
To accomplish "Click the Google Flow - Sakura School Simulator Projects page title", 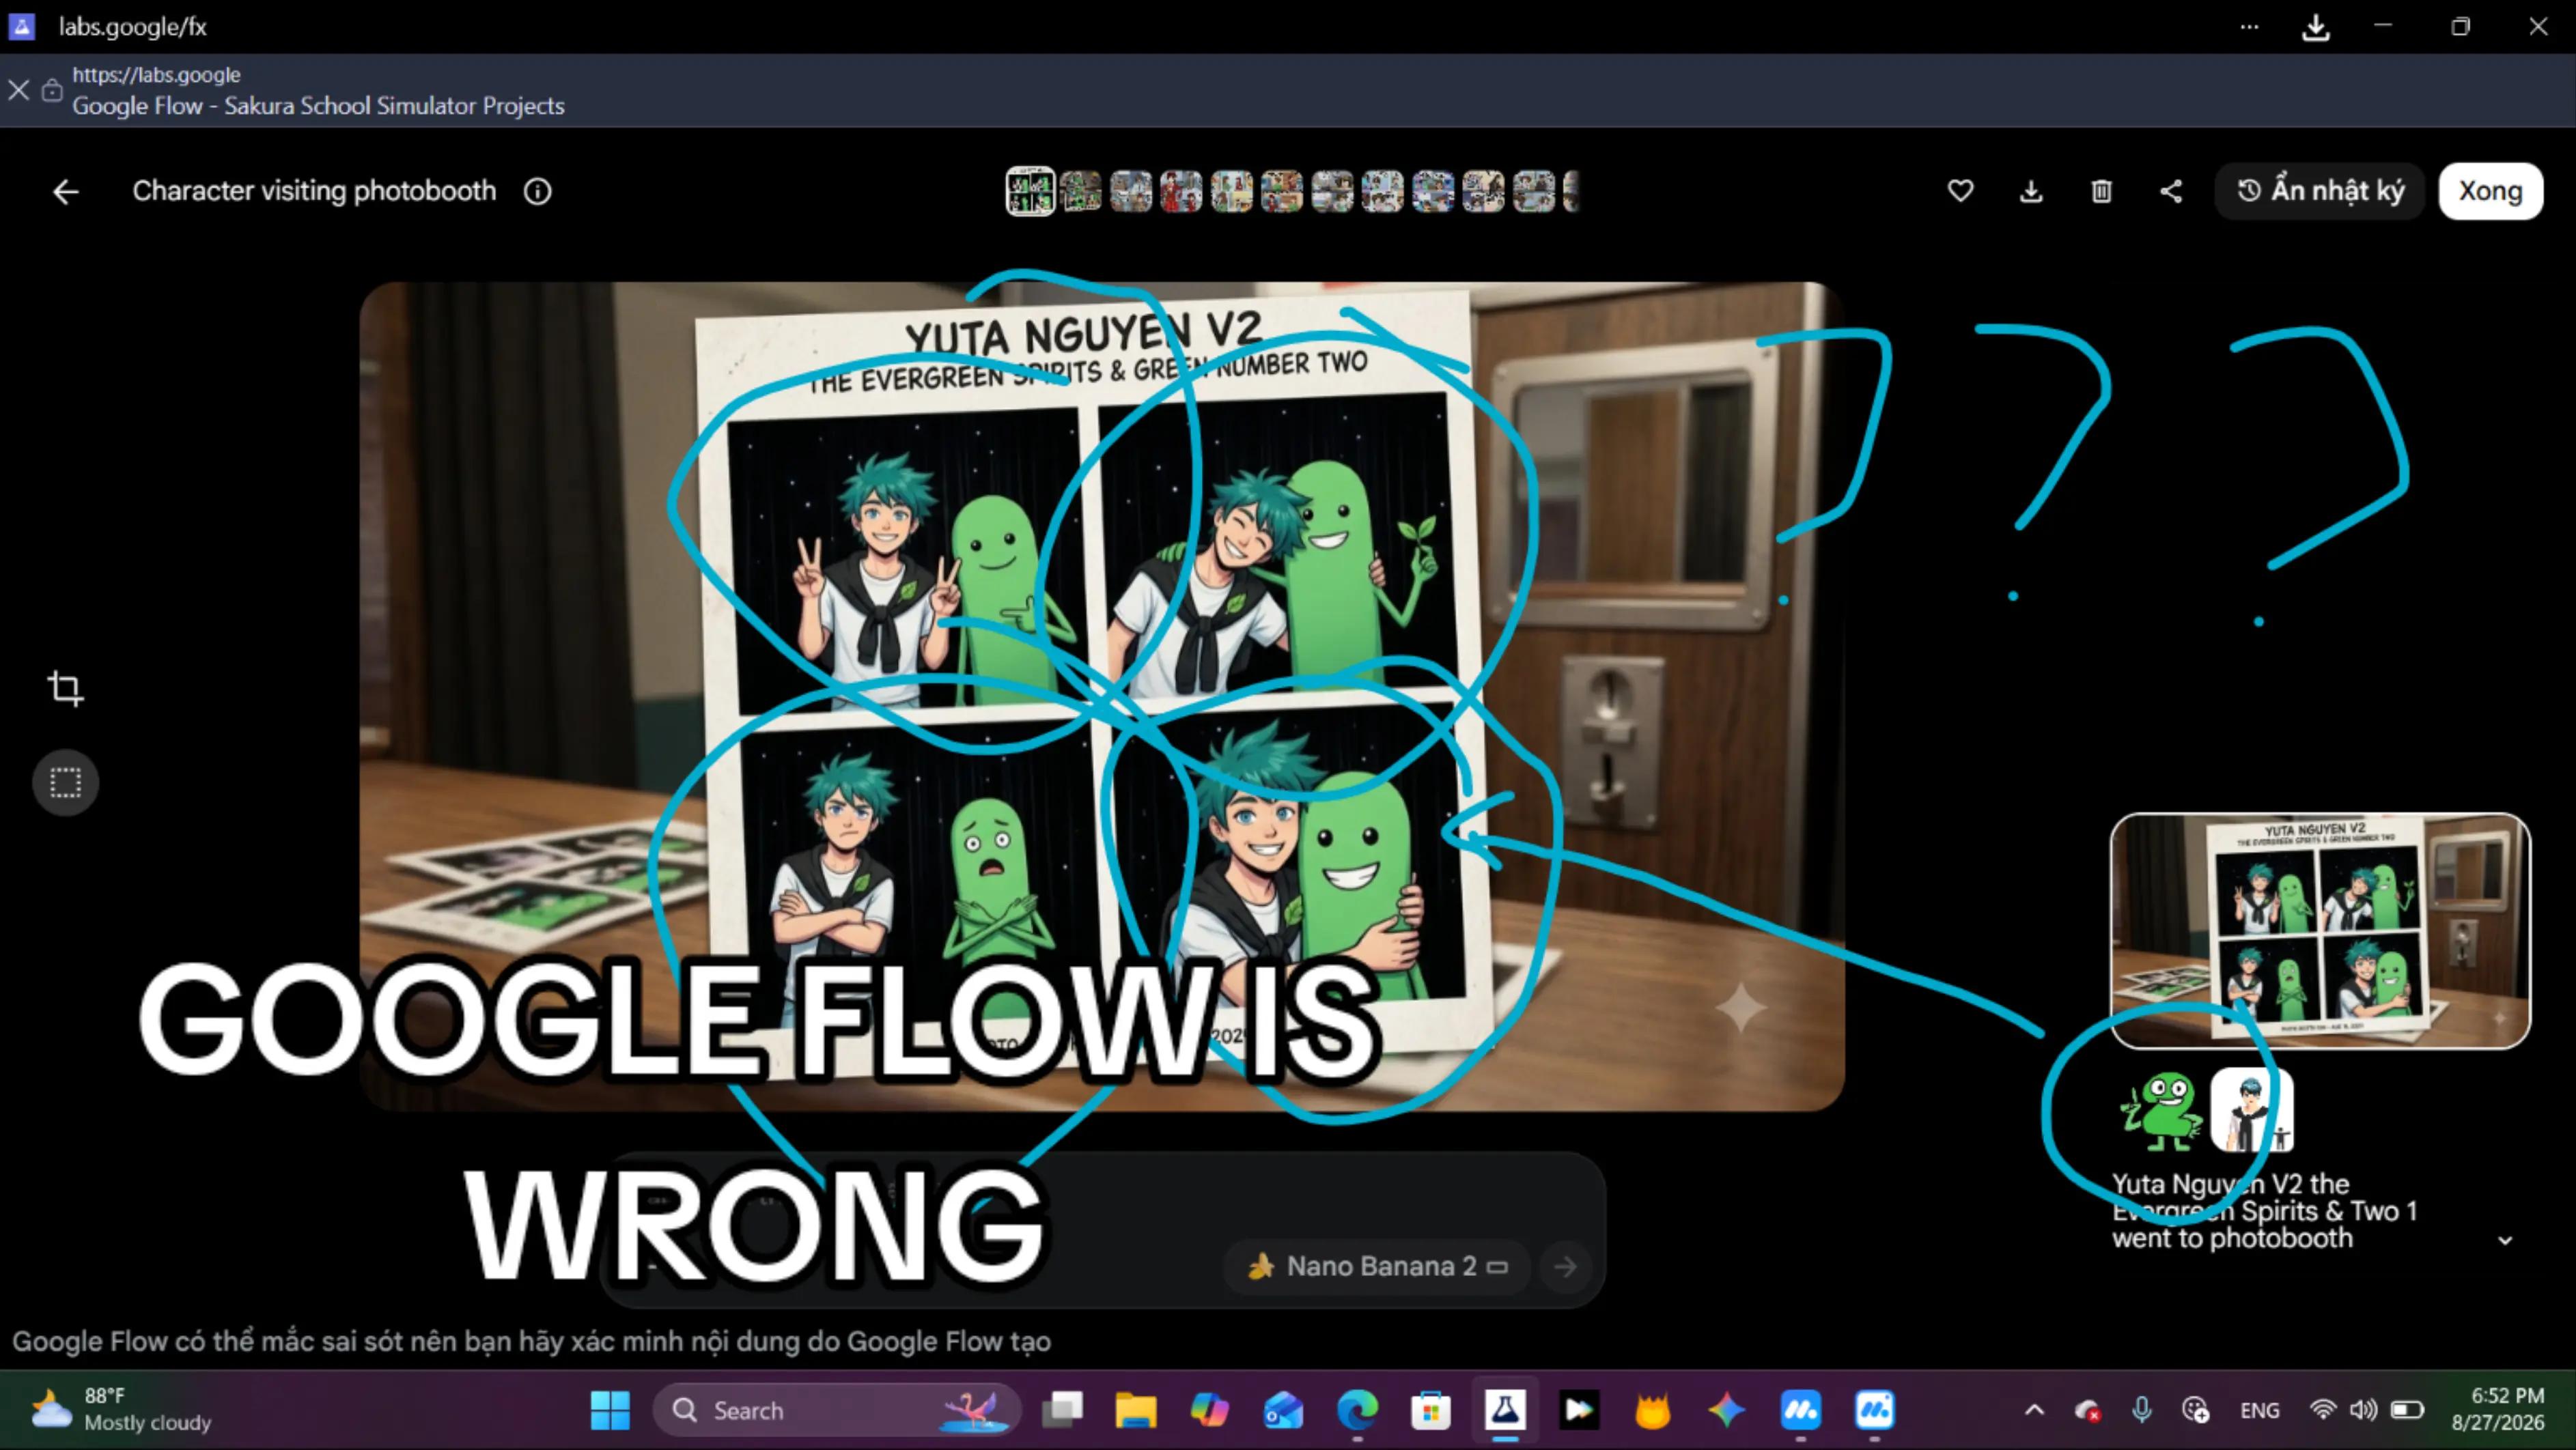I will 318,106.
